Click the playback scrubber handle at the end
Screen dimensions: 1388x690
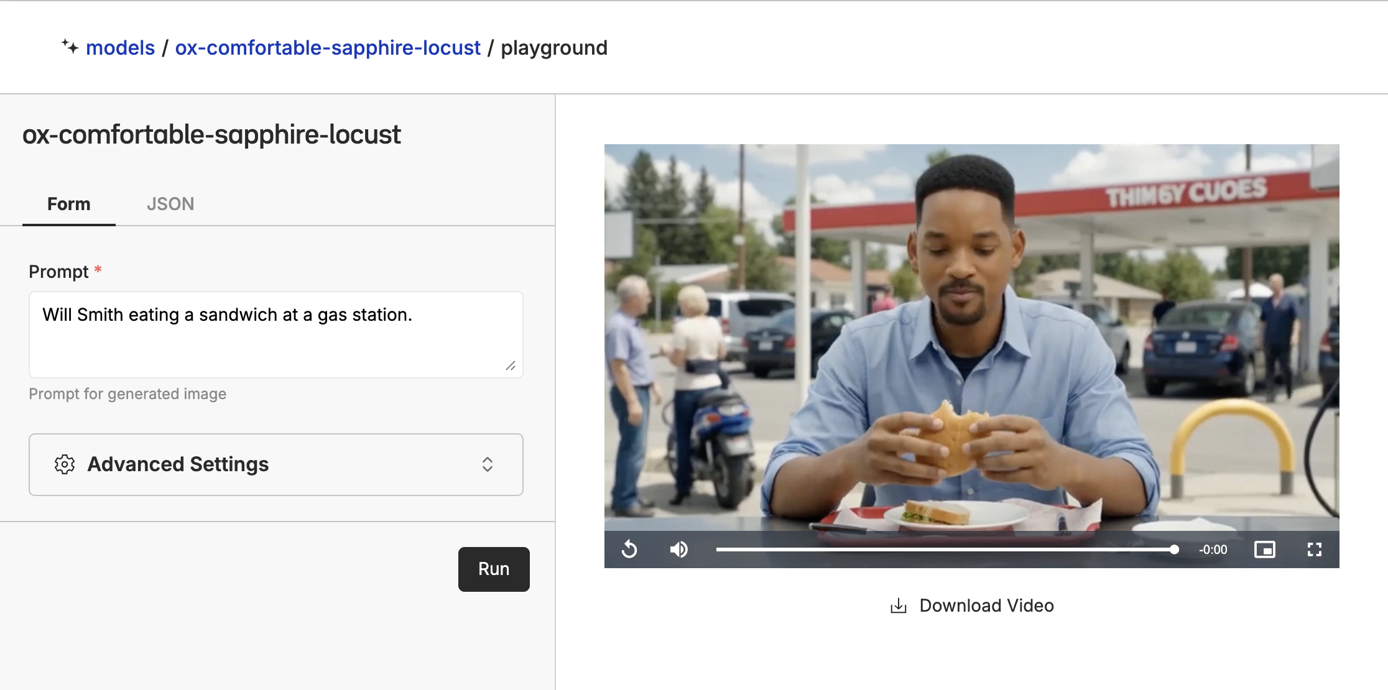[1173, 550]
